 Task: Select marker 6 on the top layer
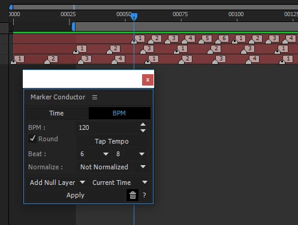coord(221,39)
